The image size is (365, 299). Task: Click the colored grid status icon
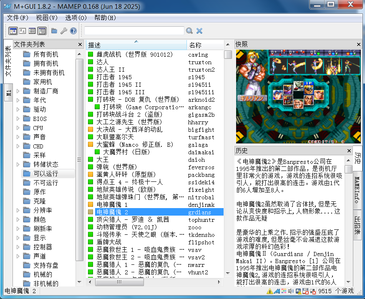284,291
